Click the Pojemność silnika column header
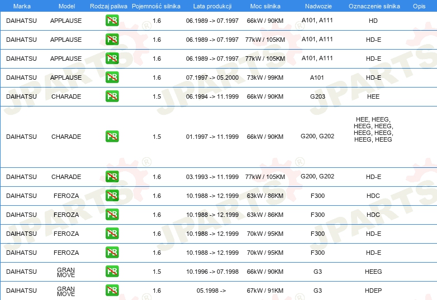This screenshot has width=437, height=300. (156, 6)
